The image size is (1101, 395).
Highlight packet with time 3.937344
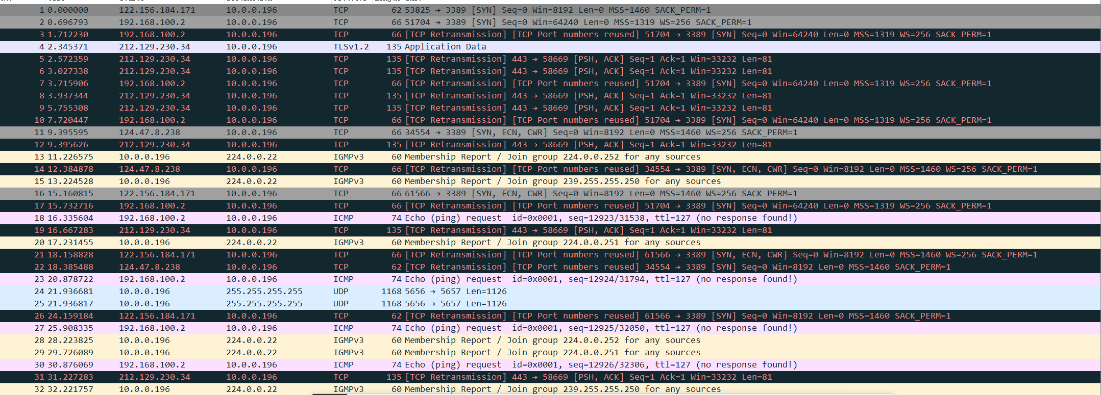550,96
